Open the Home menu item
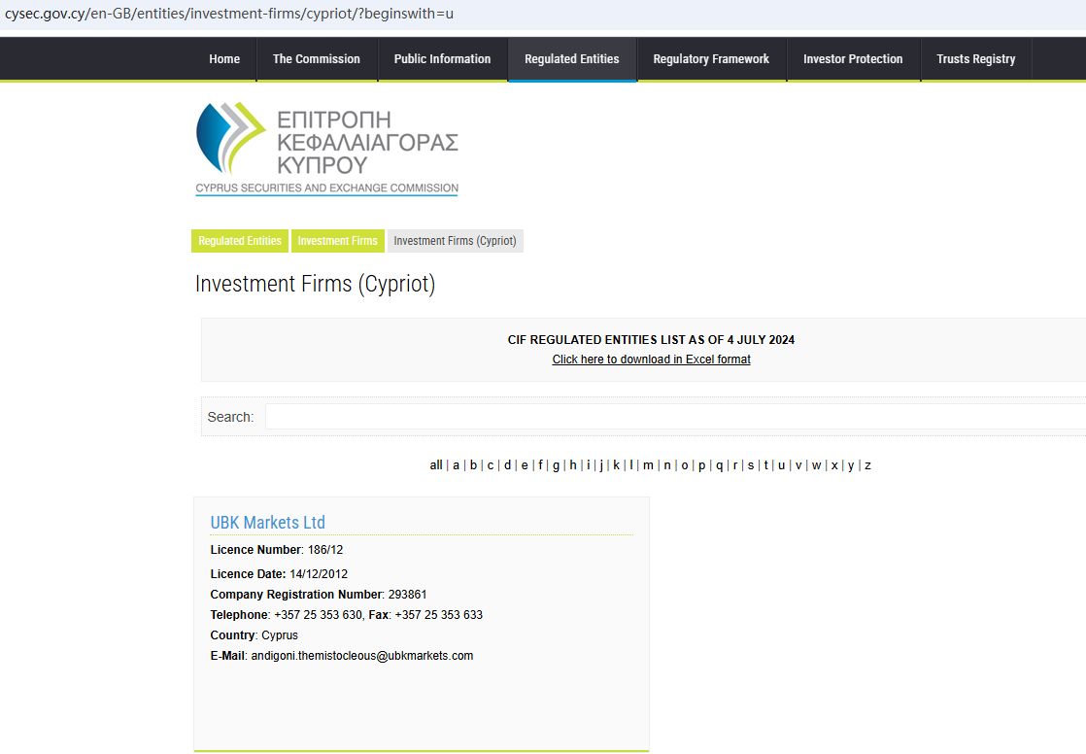 pos(224,59)
